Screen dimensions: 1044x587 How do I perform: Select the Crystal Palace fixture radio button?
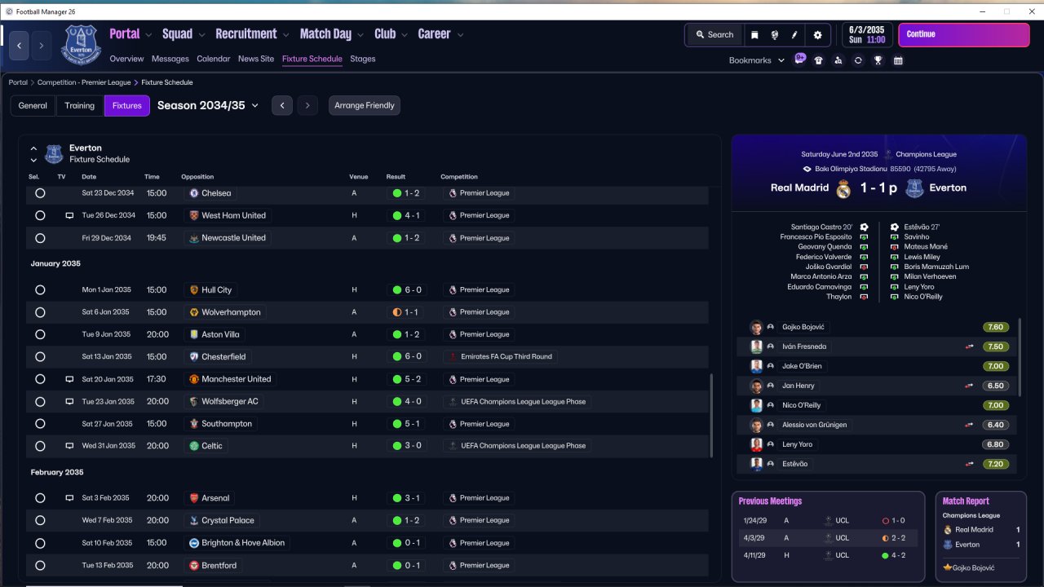pos(40,521)
